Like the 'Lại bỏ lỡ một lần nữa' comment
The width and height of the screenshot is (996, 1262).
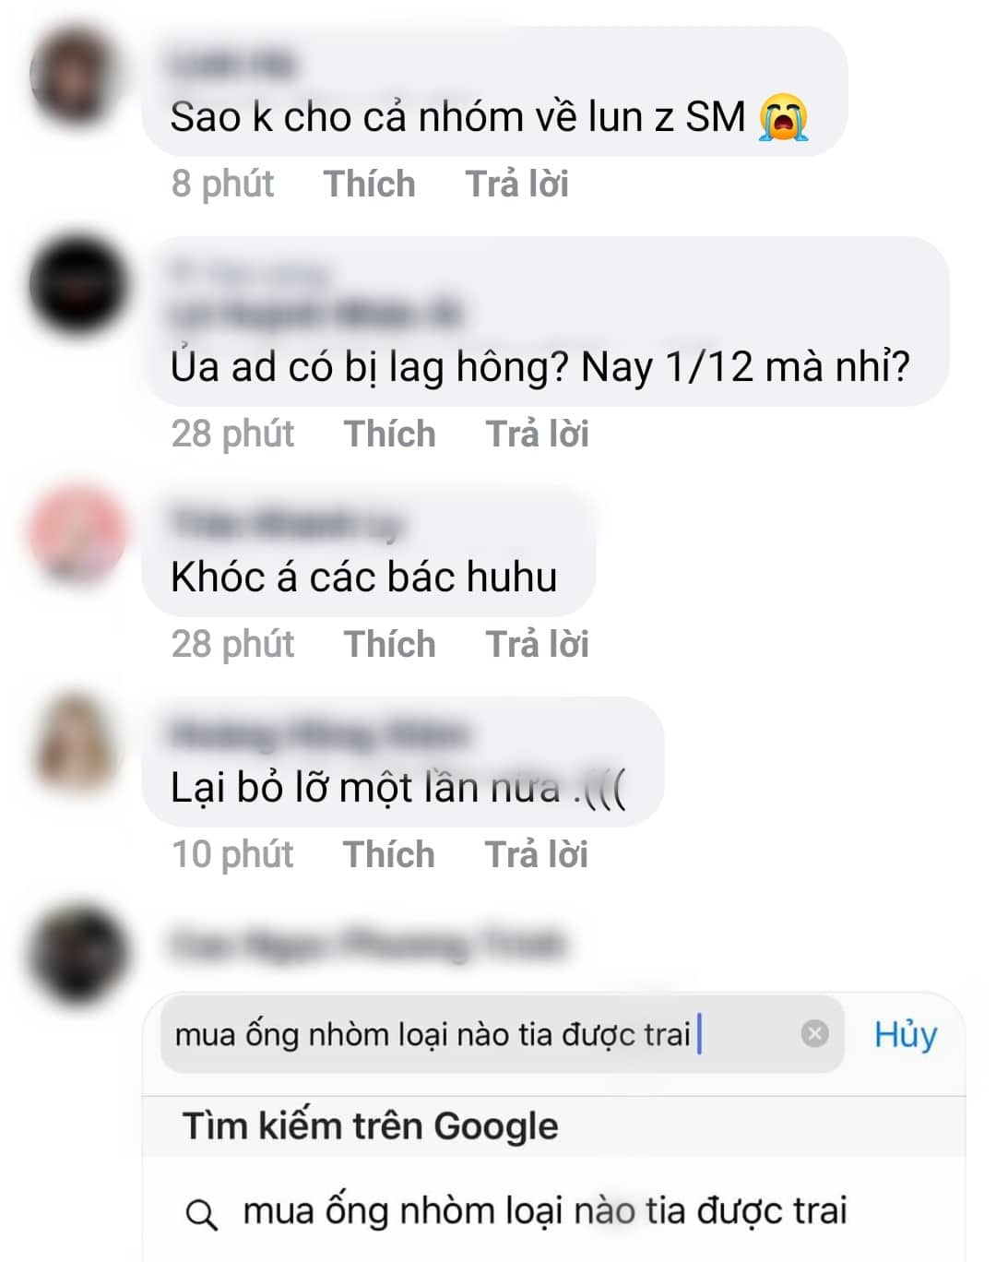click(x=388, y=854)
